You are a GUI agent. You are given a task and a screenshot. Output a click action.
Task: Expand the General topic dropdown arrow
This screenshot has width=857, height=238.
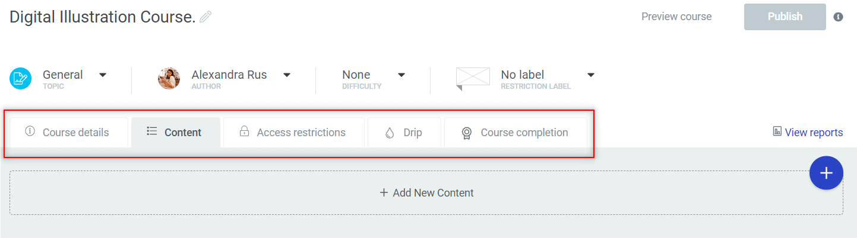click(103, 75)
